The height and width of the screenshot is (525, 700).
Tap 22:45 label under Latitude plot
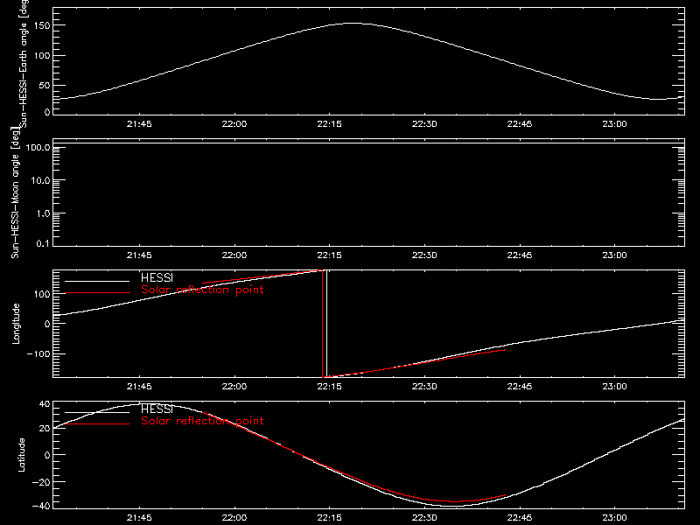[x=519, y=518]
